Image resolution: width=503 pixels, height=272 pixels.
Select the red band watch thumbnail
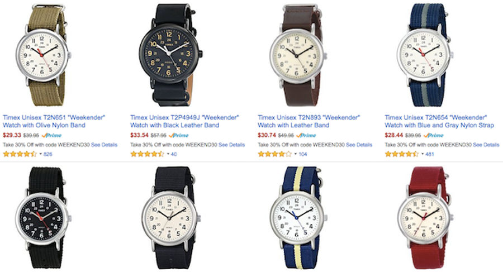coord(425,218)
